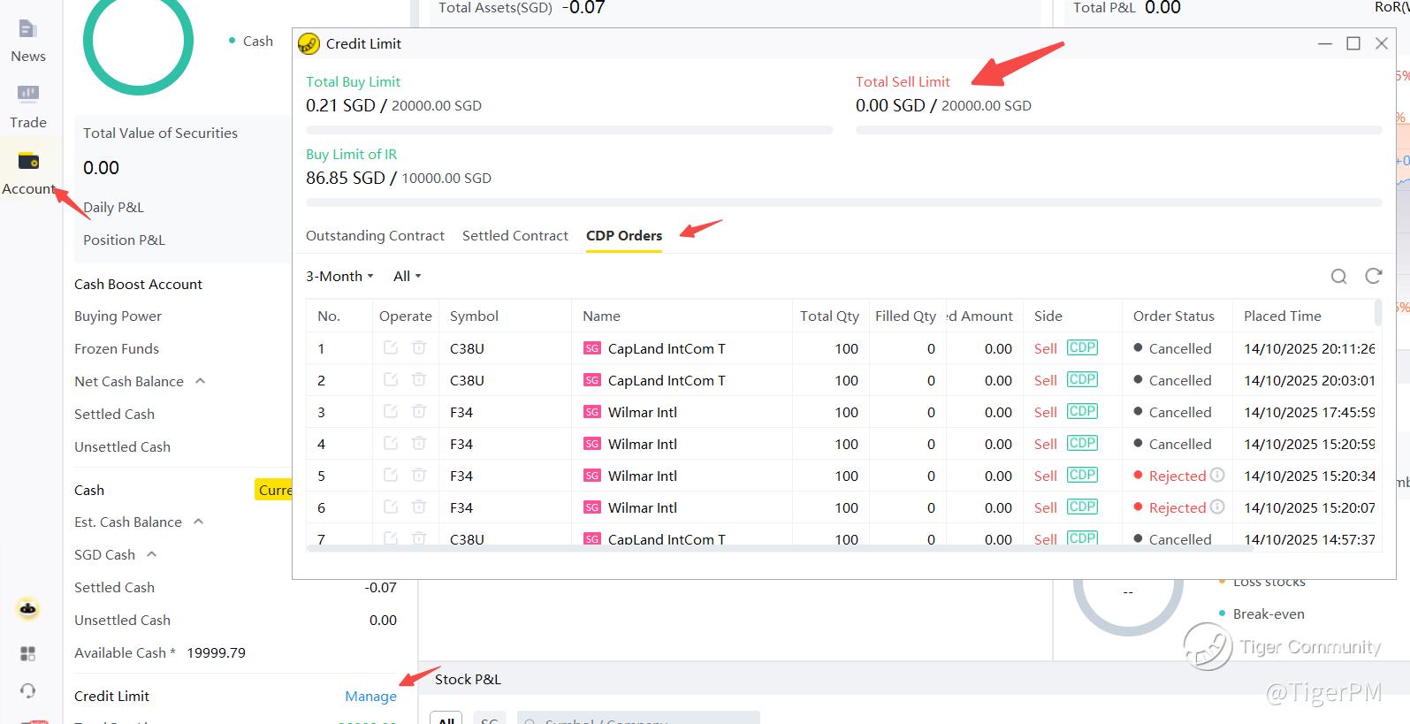Click the edit icon for order No. 1
This screenshot has height=724, width=1410.
click(391, 348)
